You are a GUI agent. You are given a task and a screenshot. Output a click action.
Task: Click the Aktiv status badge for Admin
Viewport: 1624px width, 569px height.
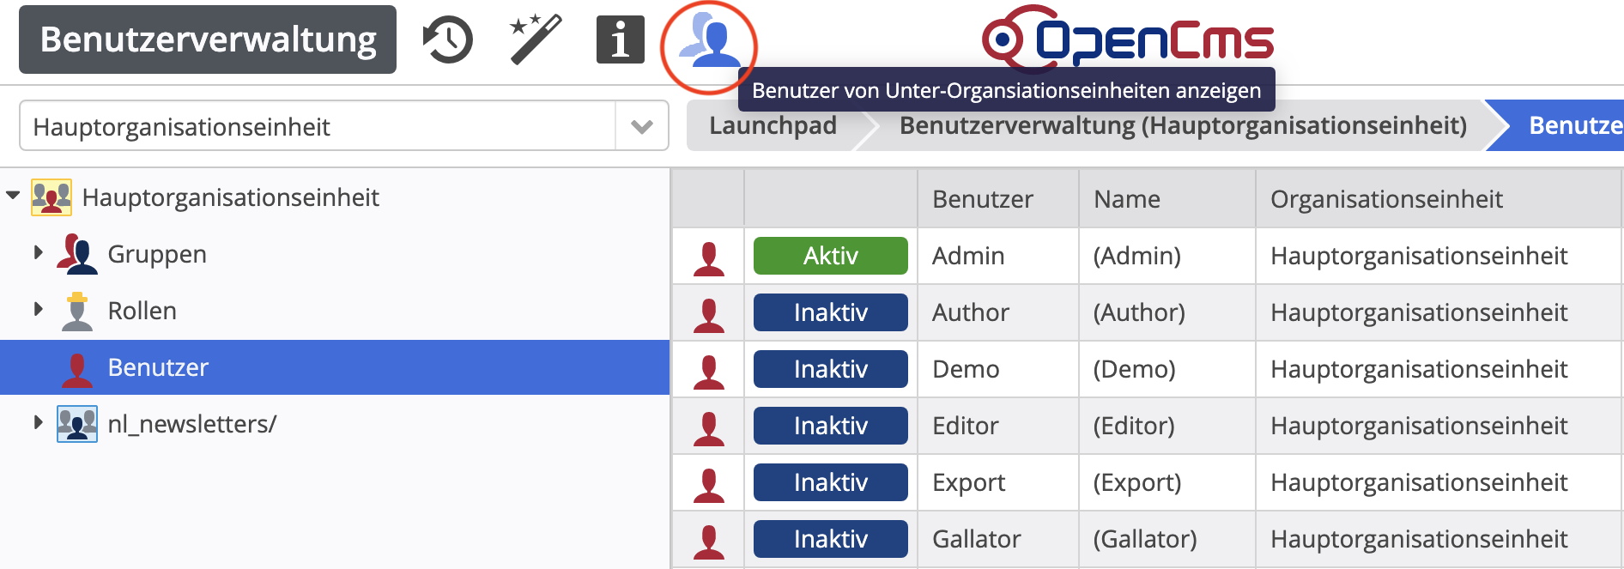[x=830, y=256]
